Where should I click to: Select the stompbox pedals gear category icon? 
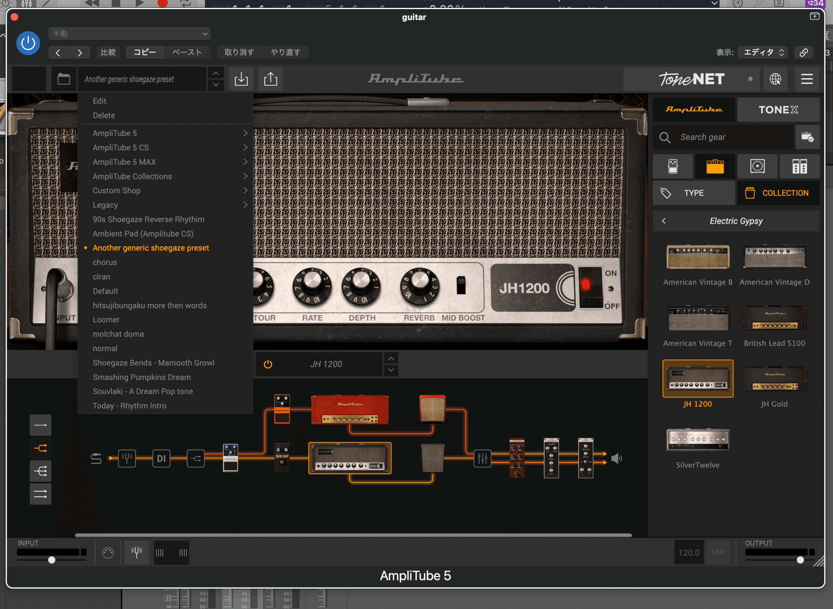tap(672, 166)
